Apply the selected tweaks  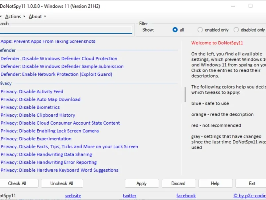click(141, 183)
